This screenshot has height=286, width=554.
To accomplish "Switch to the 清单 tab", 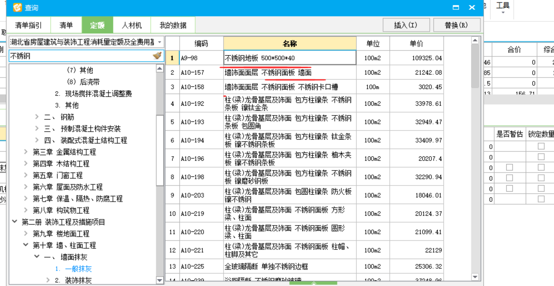I will tap(66, 25).
